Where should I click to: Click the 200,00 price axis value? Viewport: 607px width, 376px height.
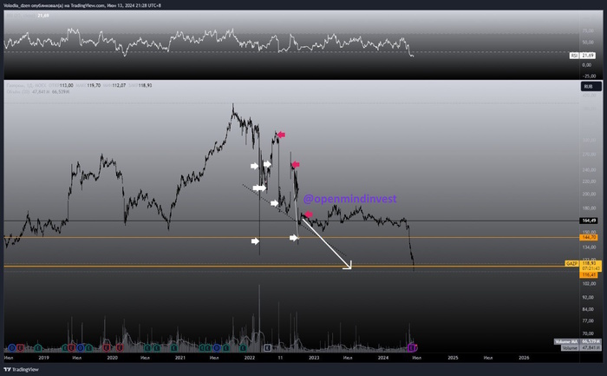click(589, 194)
